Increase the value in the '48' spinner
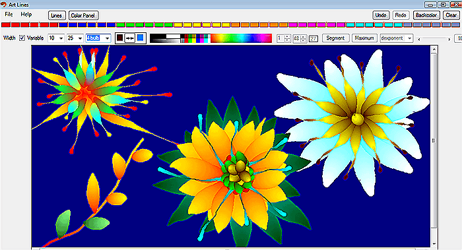The image size is (462, 250). click(304, 36)
